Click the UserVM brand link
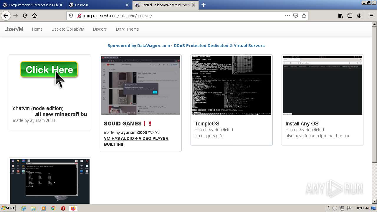This screenshot has height=212, width=377. [x=14, y=29]
